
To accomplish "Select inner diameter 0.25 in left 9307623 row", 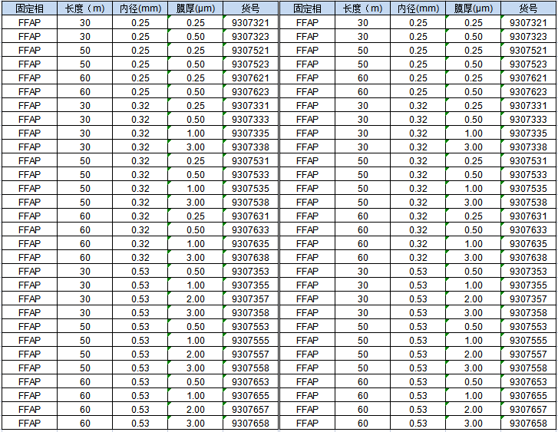I will (x=140, y=92).
